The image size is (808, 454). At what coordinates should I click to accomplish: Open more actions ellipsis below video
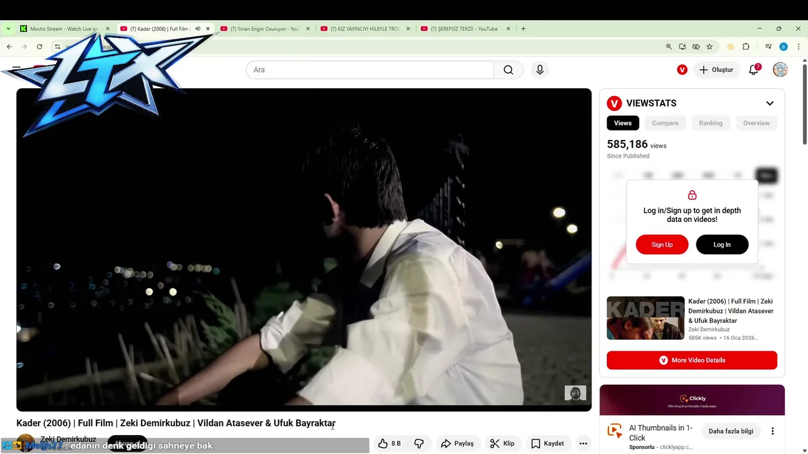(x=583, y=444)
